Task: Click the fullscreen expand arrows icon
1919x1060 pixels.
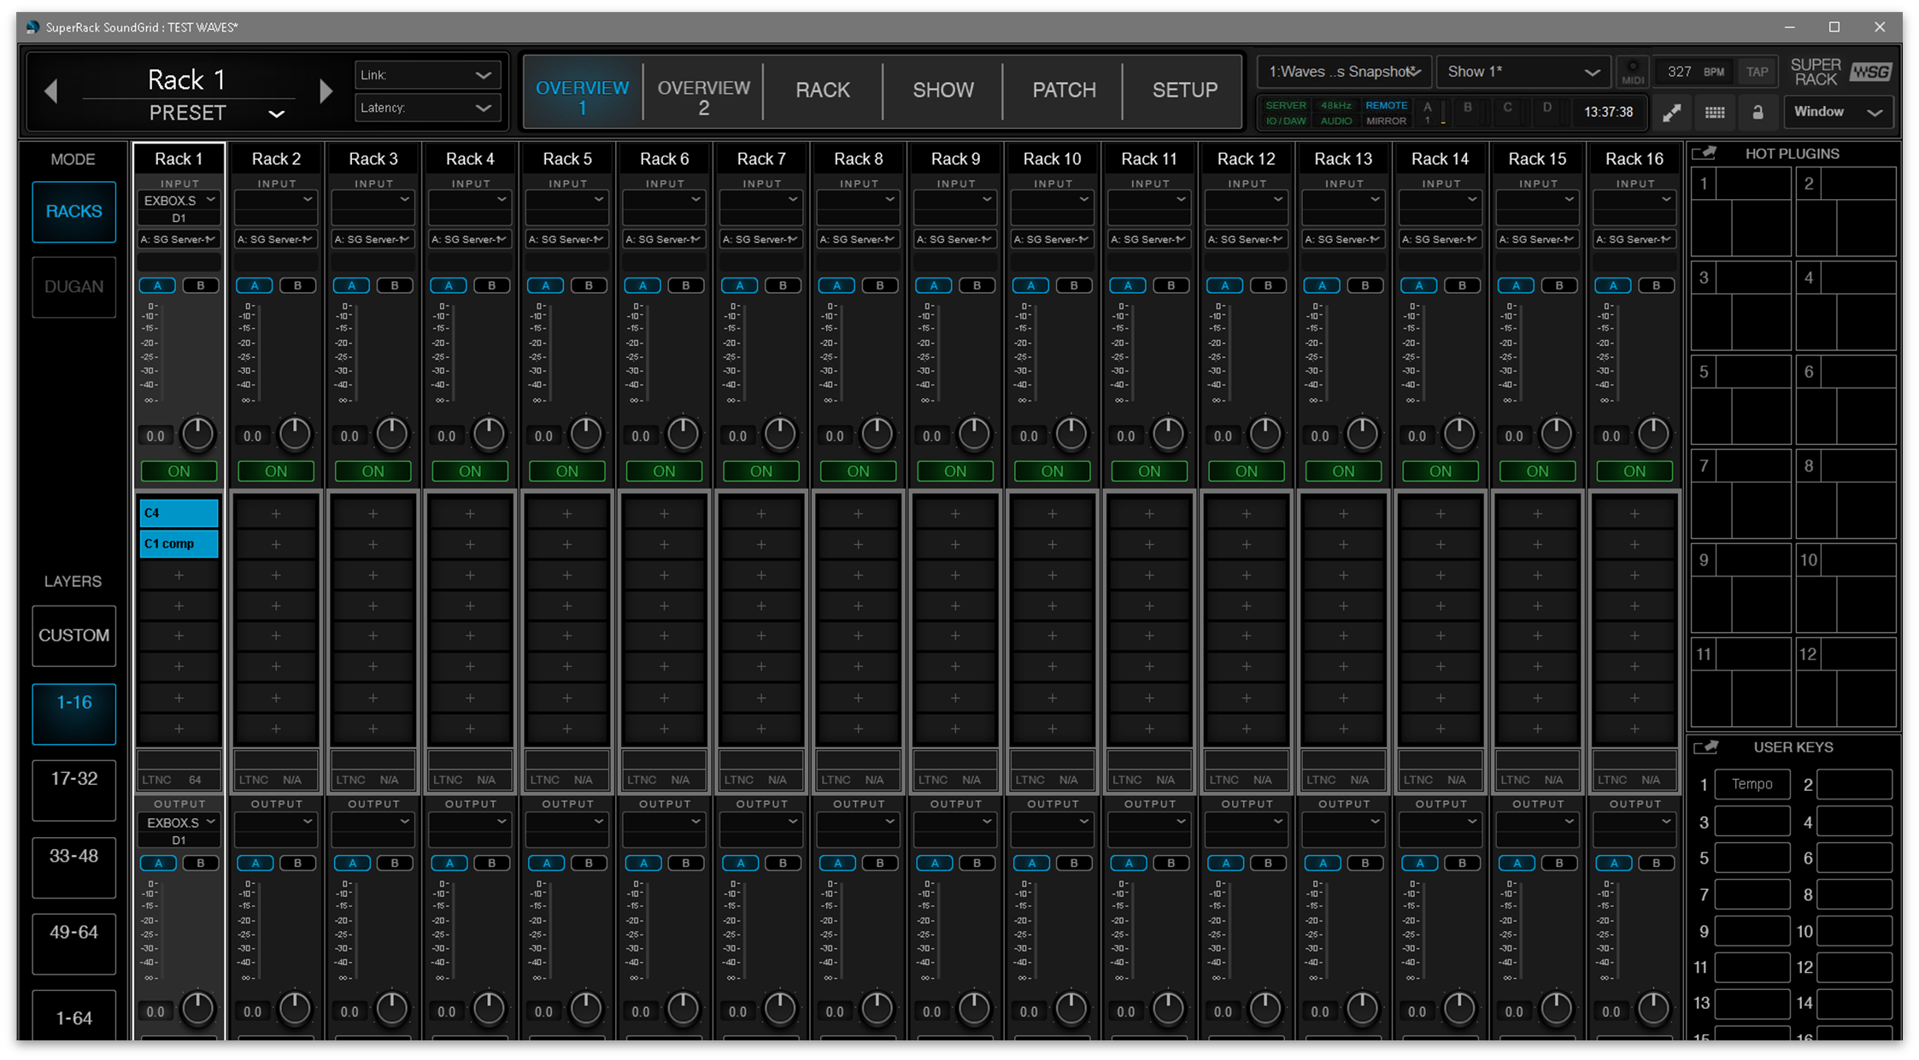Action: (x=1672, y=112)
